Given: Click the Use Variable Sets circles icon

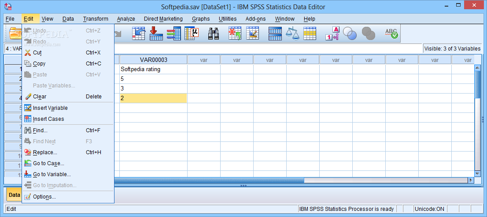Looking at the screenshot, I should 350,33.
